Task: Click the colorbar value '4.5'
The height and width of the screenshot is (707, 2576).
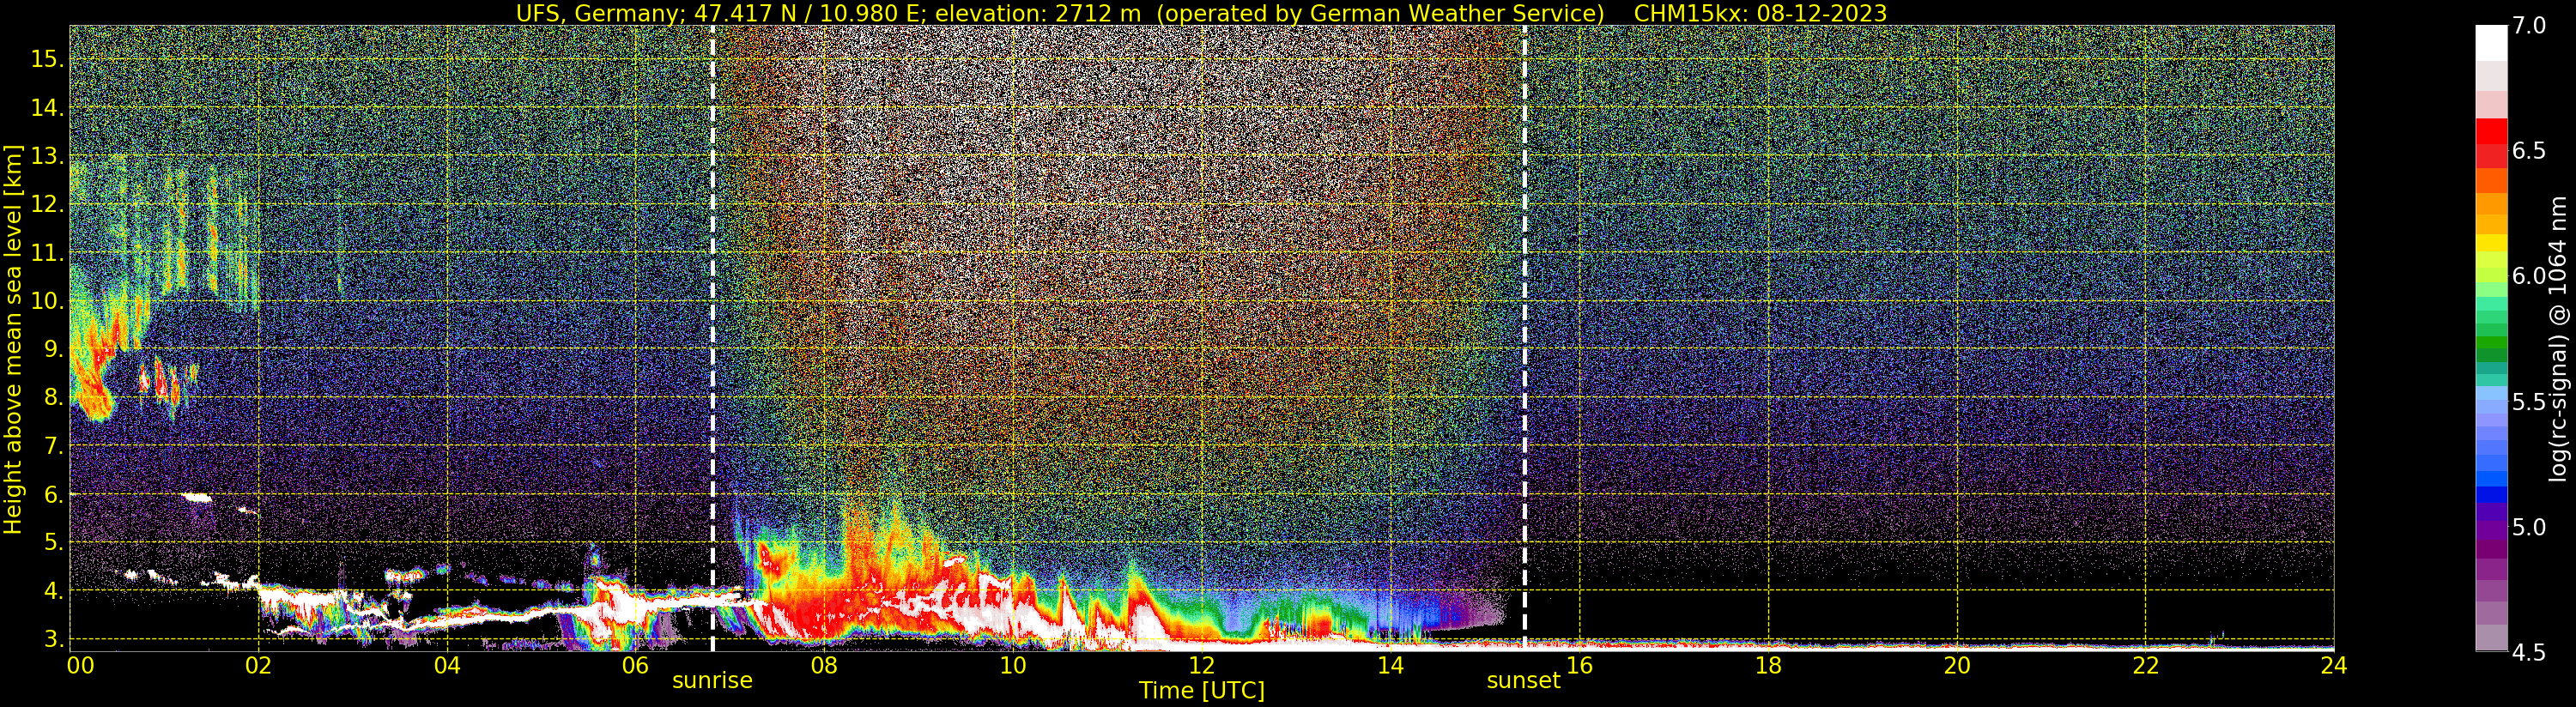Action: (2529, 653)
